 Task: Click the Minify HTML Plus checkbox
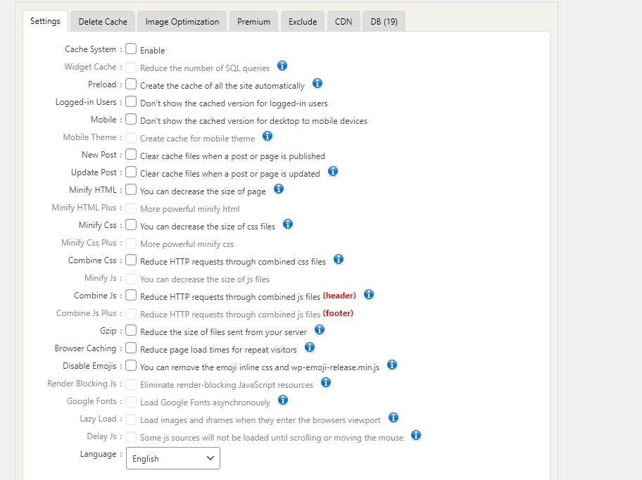pos(131,208)
